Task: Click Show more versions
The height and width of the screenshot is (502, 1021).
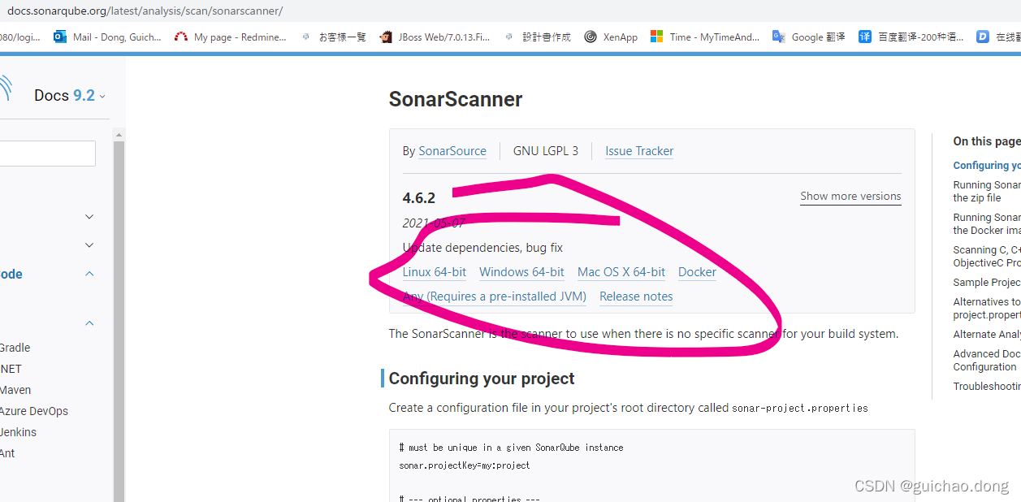Action: [850, 197]
